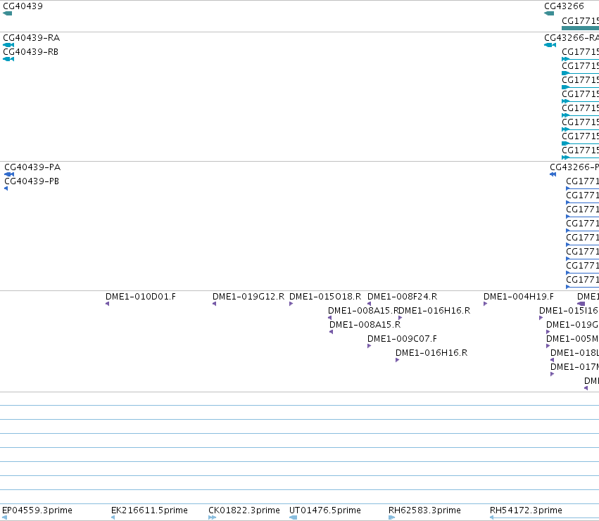Select the CG43266-P protein arrow glyph
This screenshot has width=599, height=521.
(x=553, y=174)
